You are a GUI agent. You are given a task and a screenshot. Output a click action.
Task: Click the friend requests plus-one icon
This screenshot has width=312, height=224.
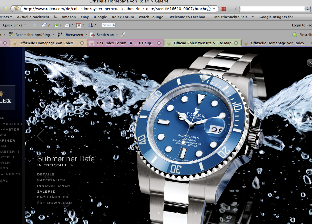[x=56, y=25]
